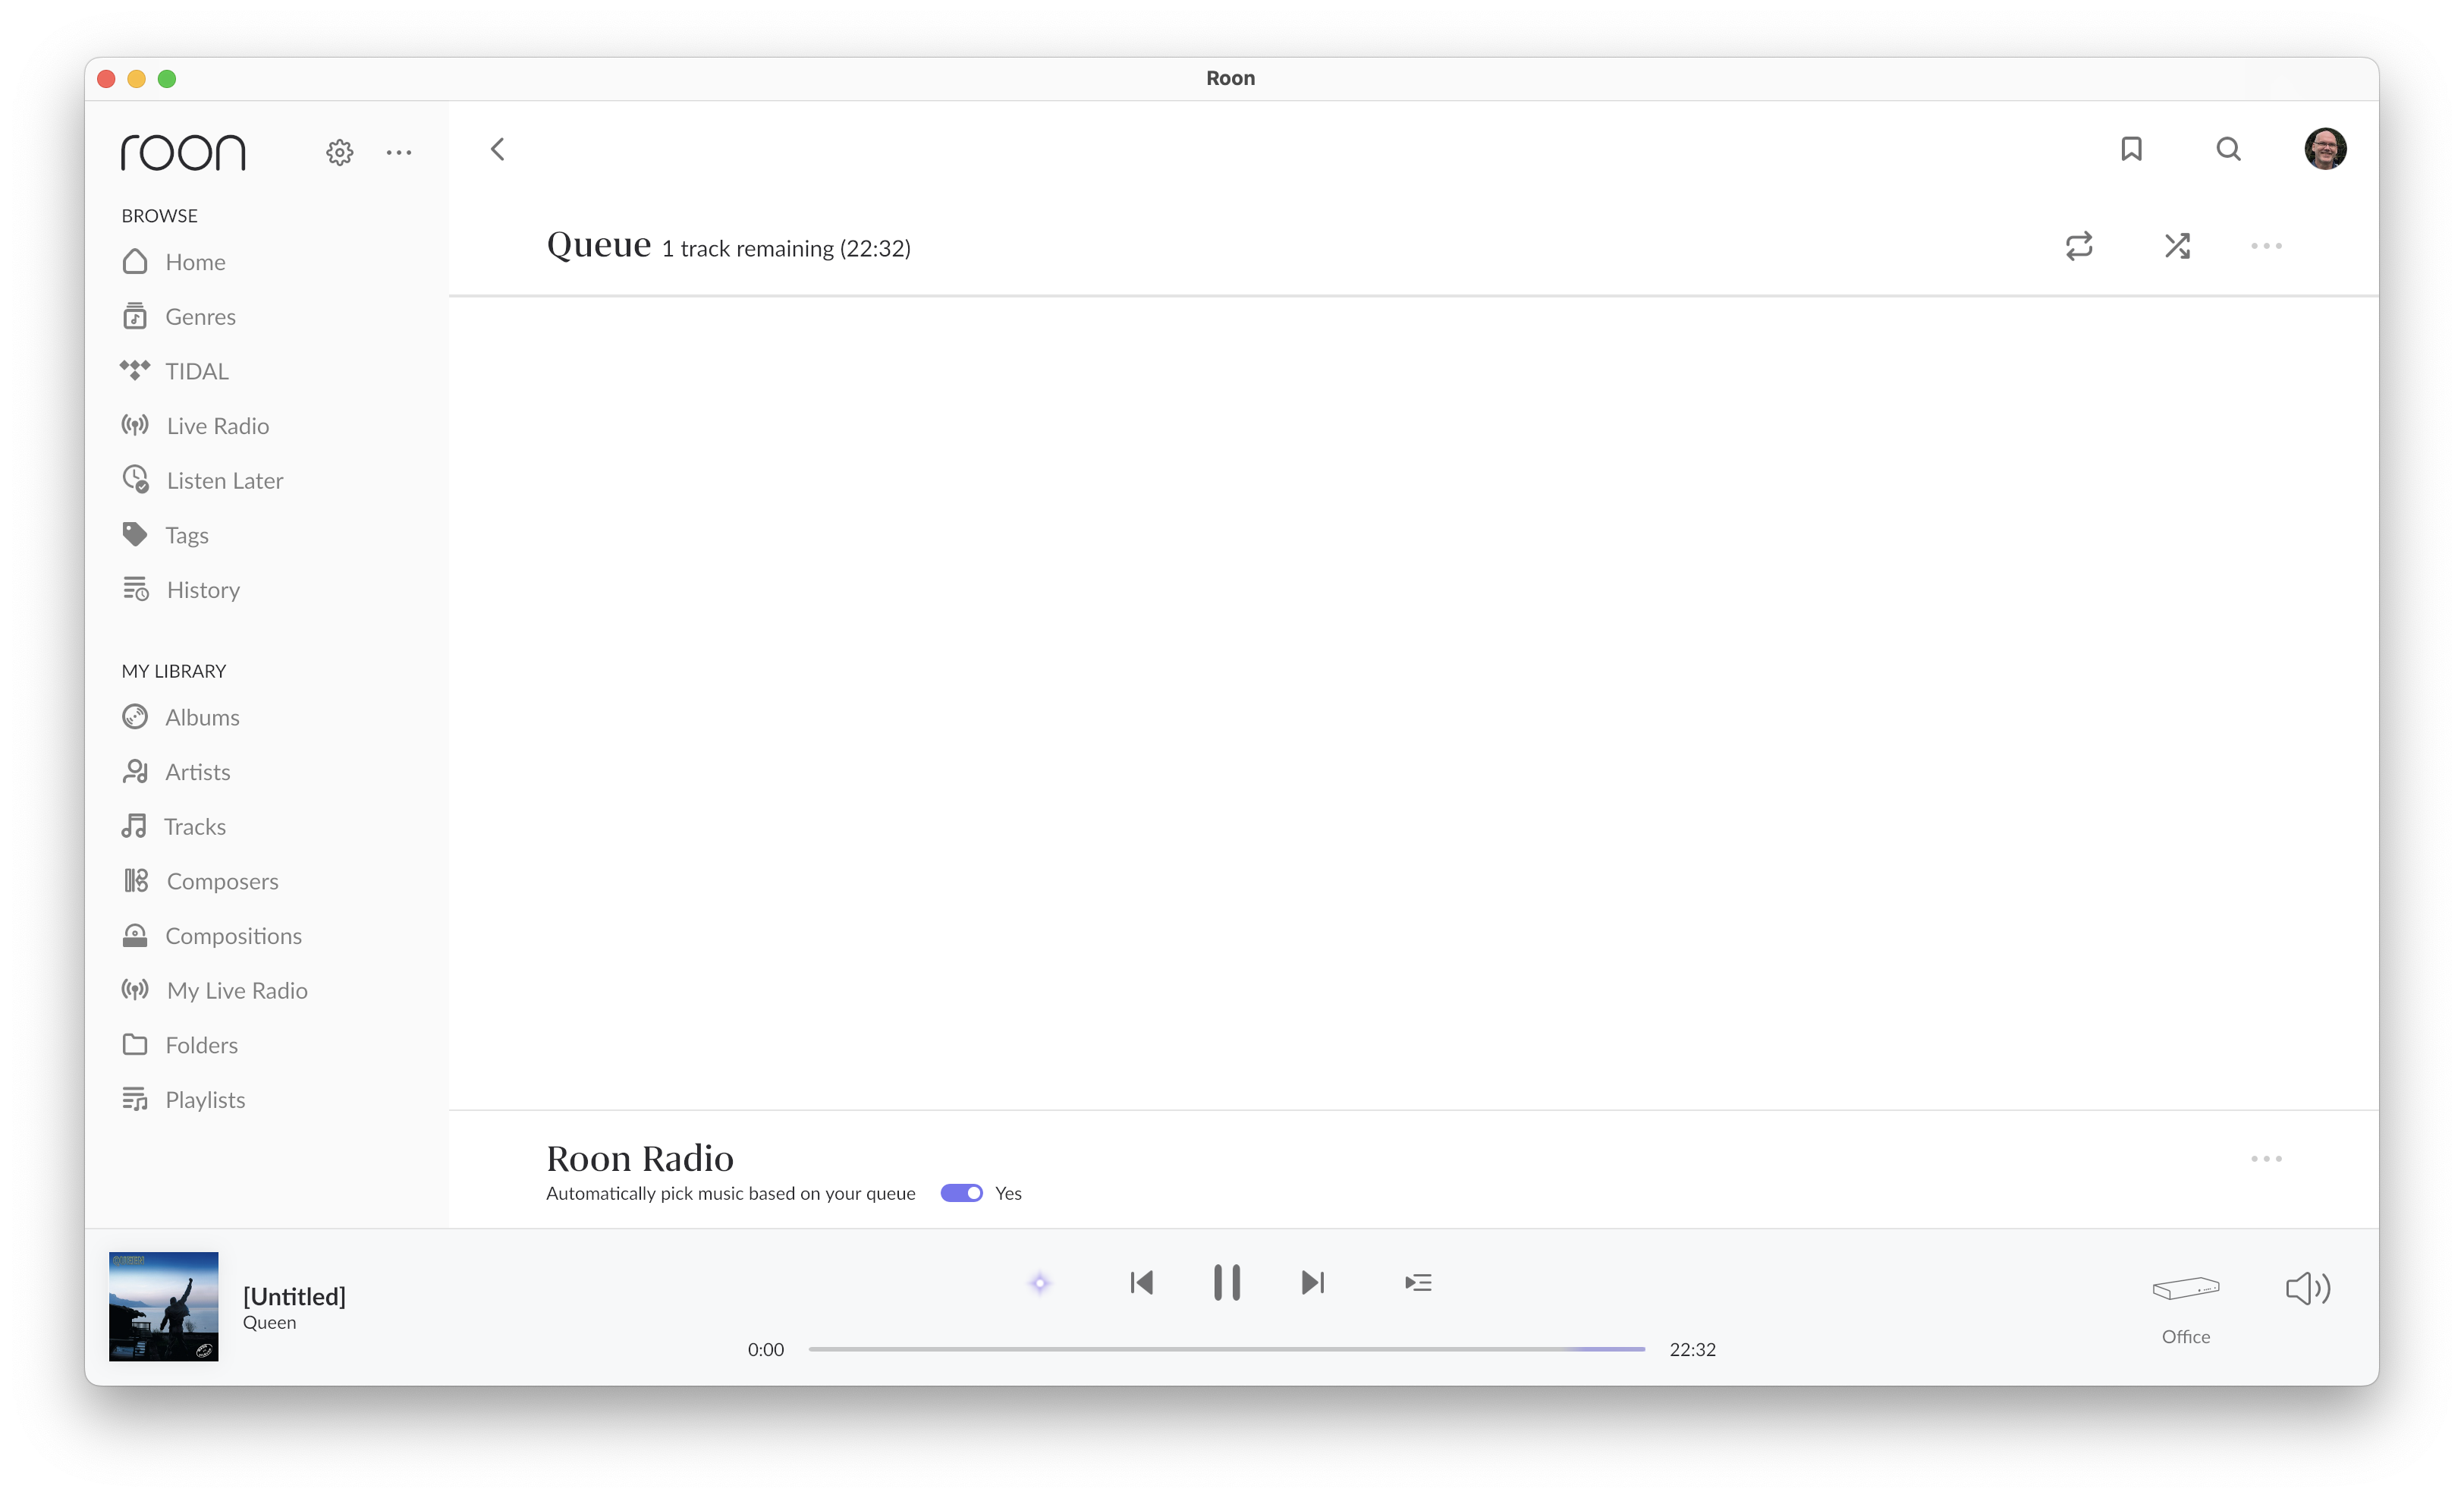Viewport: 2464px width, 1498px height.
Task: Open Roon settings gear icon
Action: click(x=340, y=153)
